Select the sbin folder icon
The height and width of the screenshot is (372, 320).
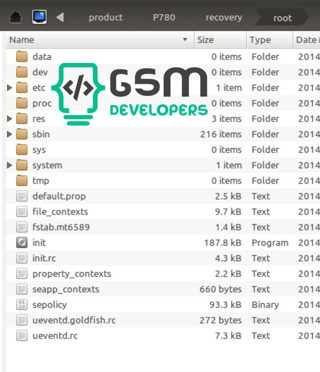[x=22, y=134]
